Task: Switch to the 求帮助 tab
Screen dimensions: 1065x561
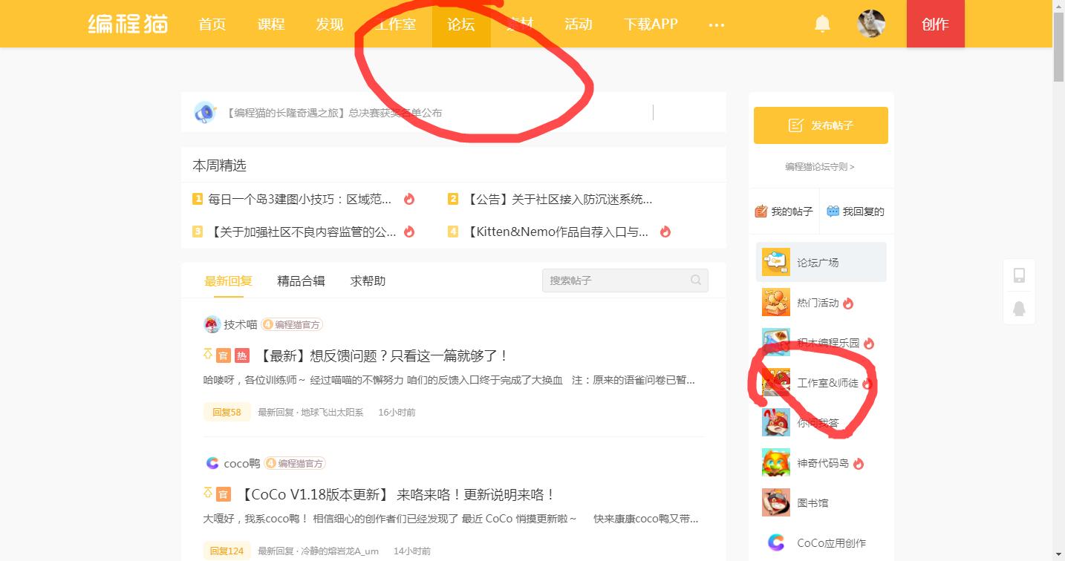Action: tap(368, 280)
